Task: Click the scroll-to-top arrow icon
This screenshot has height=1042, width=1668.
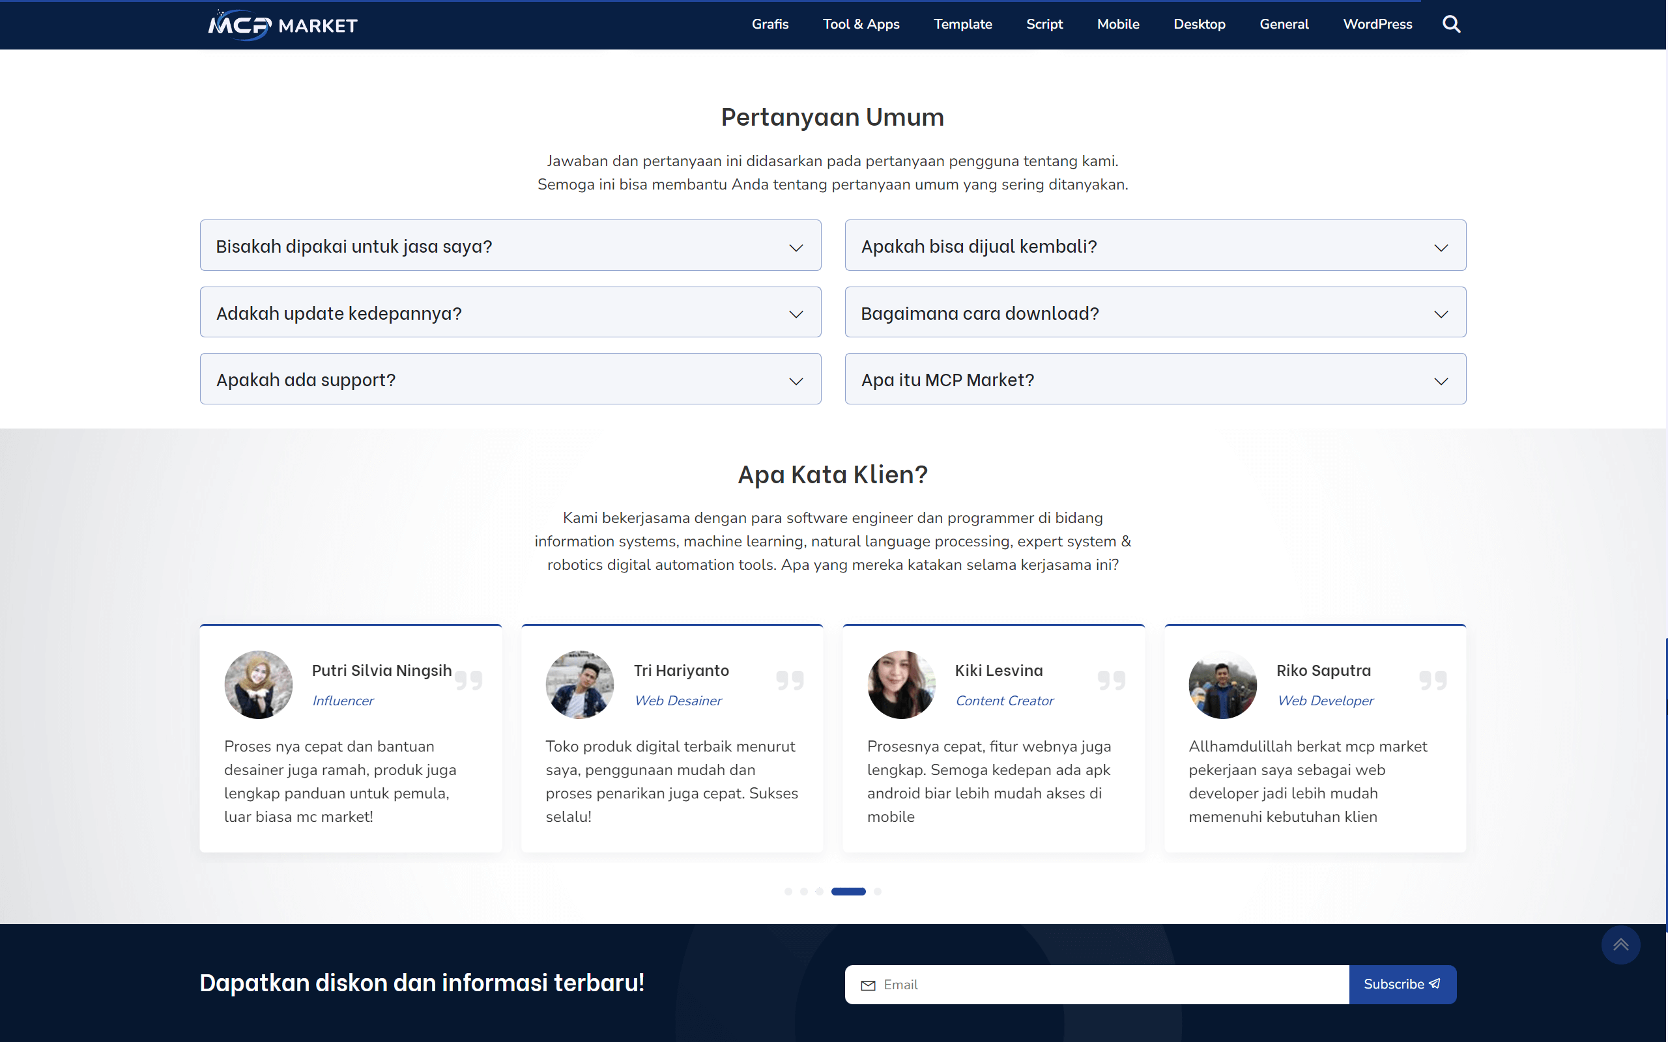Action: click(x=1621, y=945)
